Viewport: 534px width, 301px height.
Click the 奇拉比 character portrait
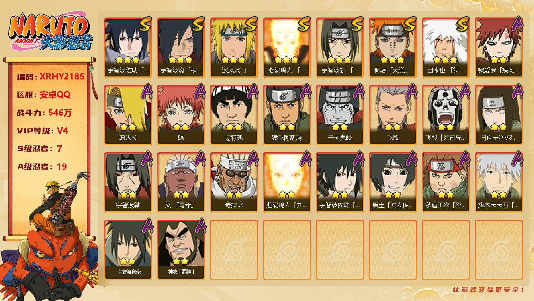click(x=234, y=182)
